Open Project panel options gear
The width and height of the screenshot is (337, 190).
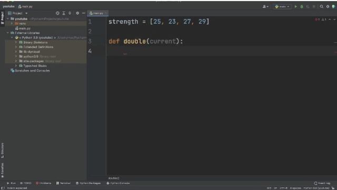(x=77, y=13)
